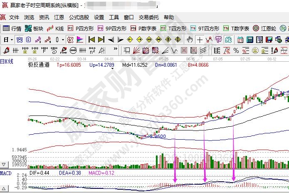Open the calendar 21 icon

pyautogui.click(x=240, y=40)
